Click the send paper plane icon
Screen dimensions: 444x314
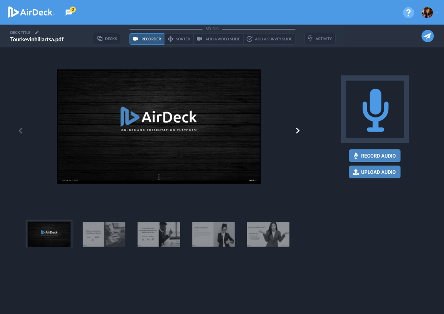click(427, 36)
